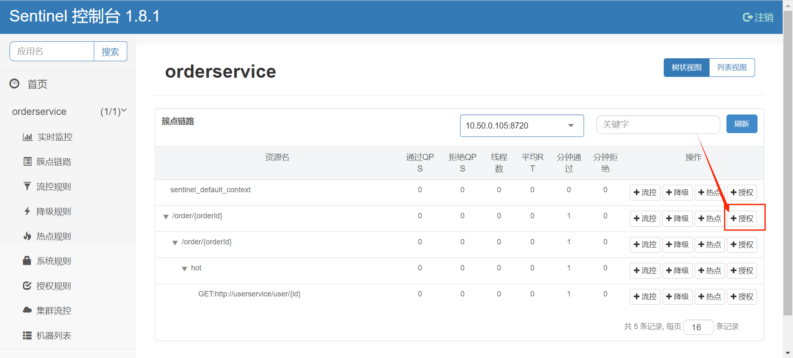This screenshot has height=358, width=793.
Task: Click the funnel icon for 流控规则
Action: pyautogui.click(x=27, y=186)
